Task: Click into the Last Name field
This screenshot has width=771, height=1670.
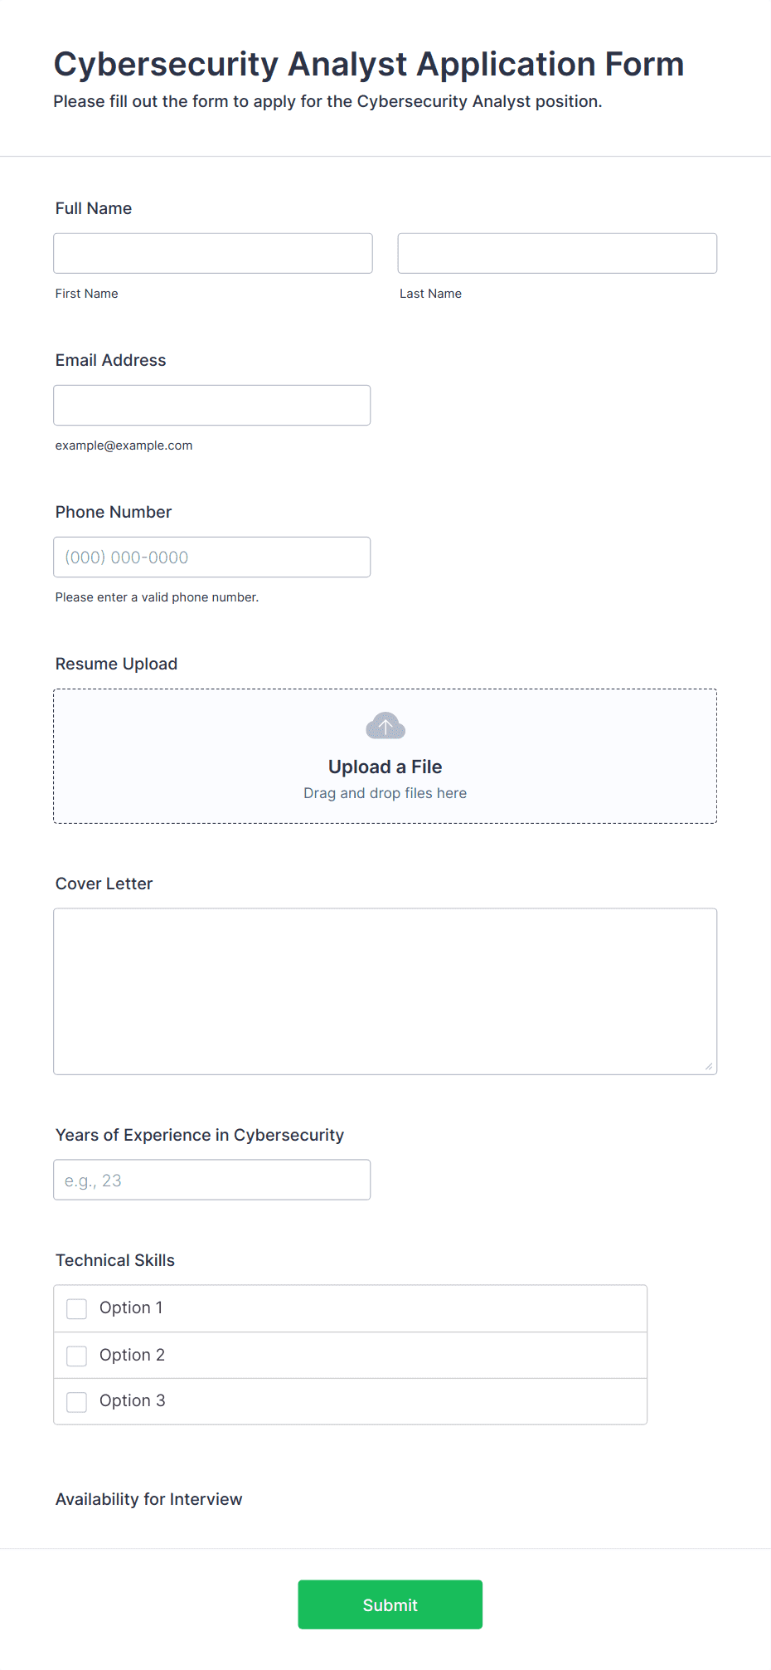Action: tap(557, 253)
